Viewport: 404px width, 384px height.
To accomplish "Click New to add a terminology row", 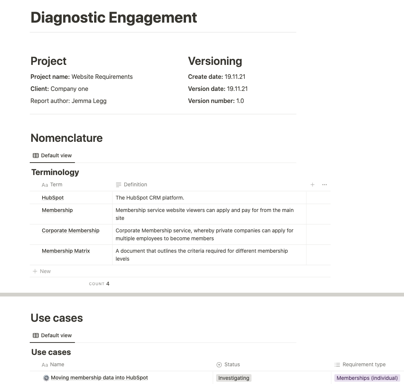I will (41, 271).
